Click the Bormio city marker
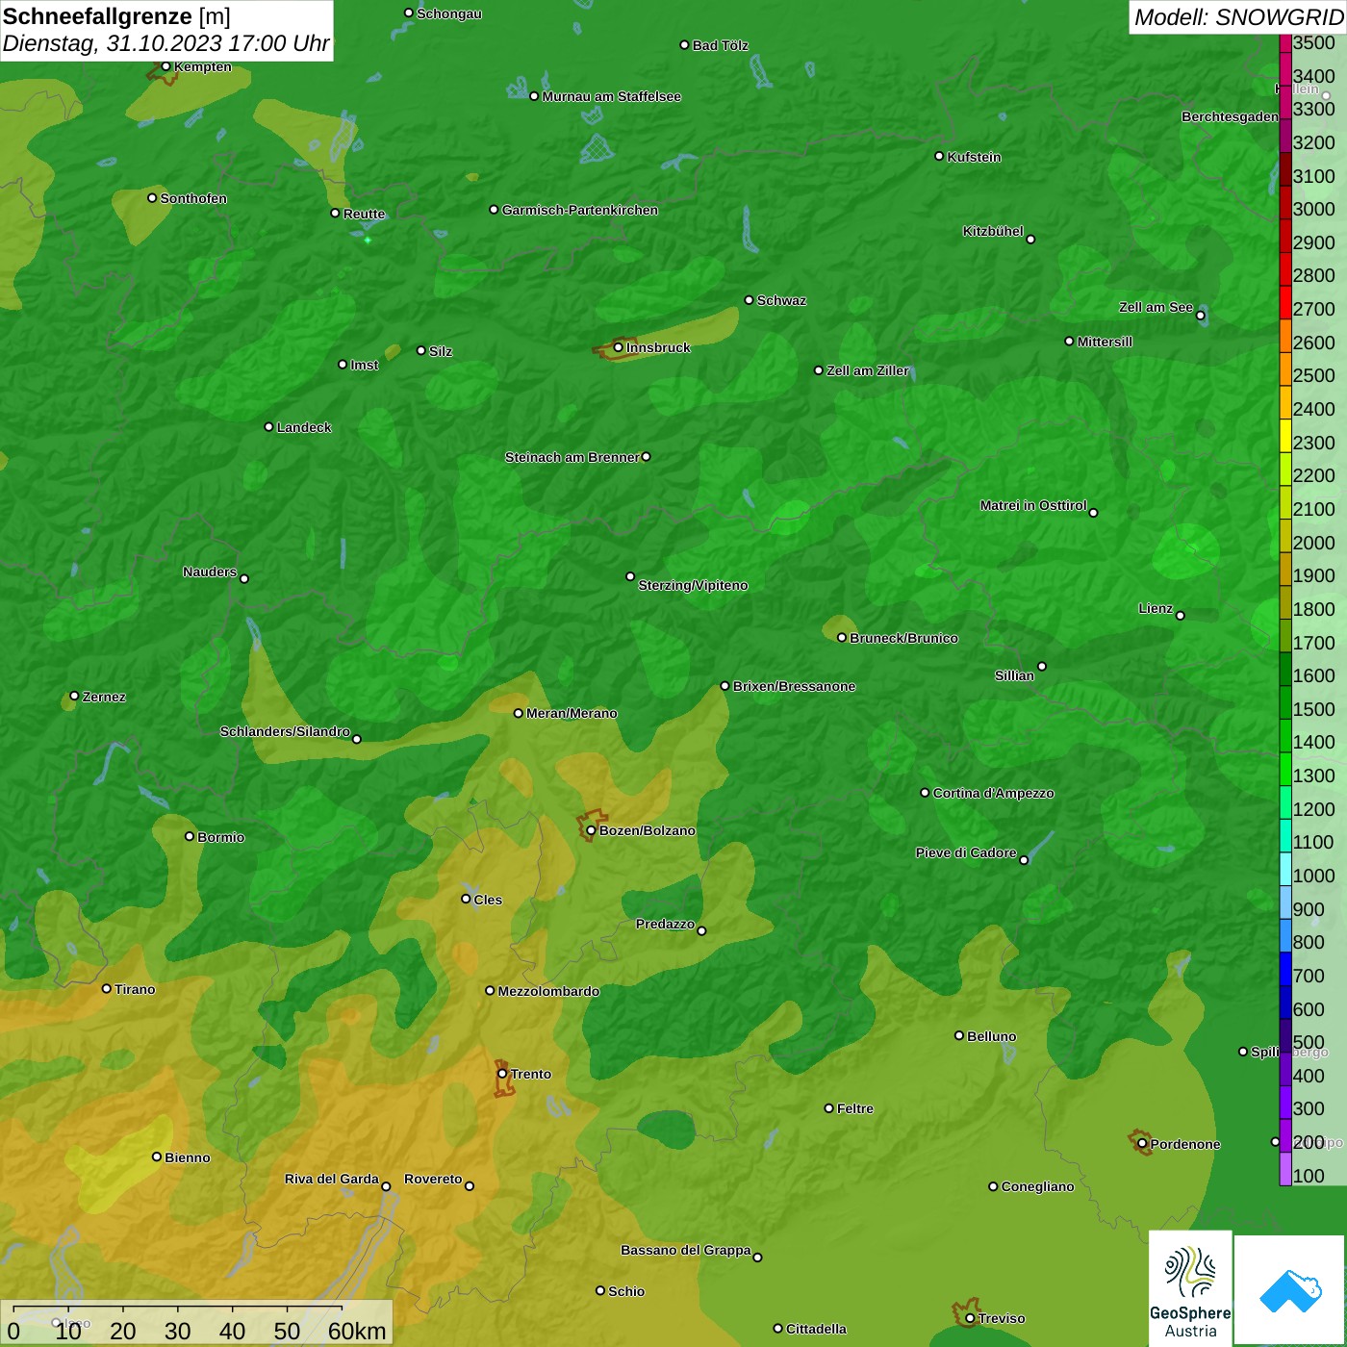Image resolution: width=1347 pixels, height=1347 pixels. click(x=190, y=836)
